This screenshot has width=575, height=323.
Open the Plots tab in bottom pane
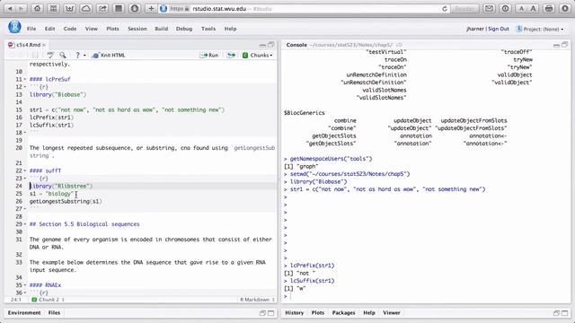pyautogui.click(x=317, y=313)
